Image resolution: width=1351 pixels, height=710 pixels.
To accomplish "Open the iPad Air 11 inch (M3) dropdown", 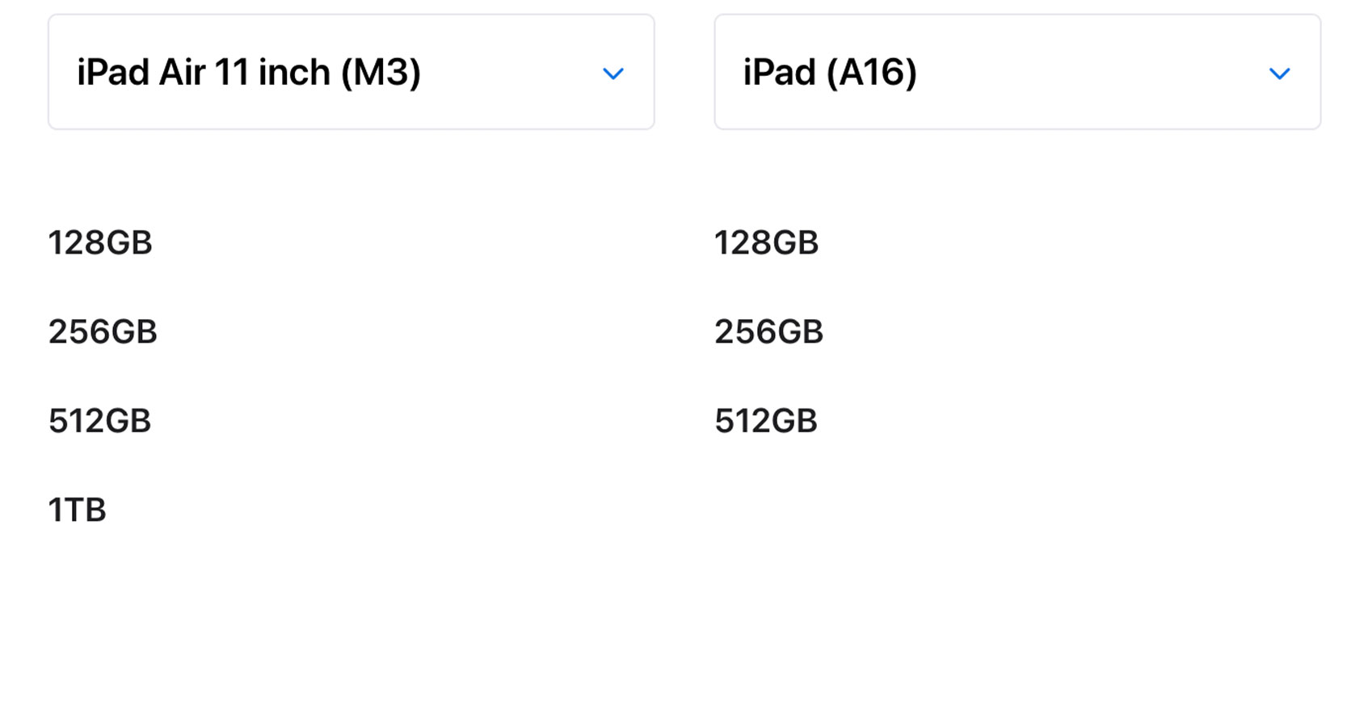I will tap(351, 72).
